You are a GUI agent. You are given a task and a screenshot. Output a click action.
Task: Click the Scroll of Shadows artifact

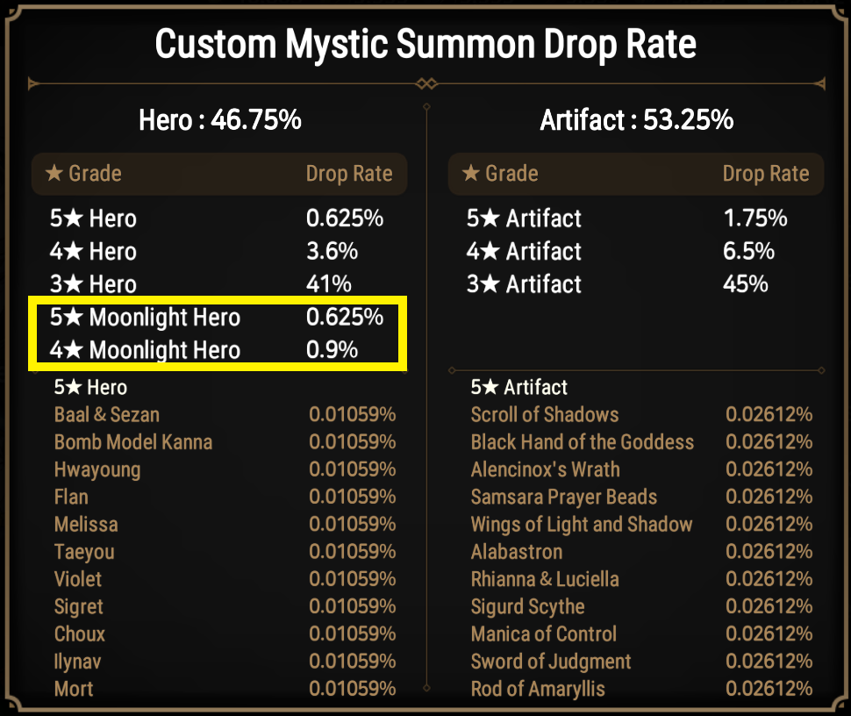pyautogui.click(x=544, y=415)
